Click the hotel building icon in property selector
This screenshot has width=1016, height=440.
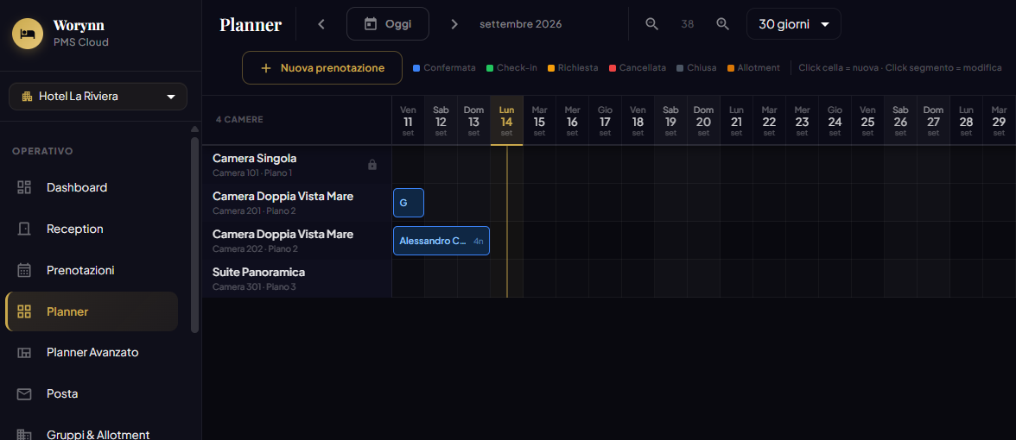tap(28, 97)
